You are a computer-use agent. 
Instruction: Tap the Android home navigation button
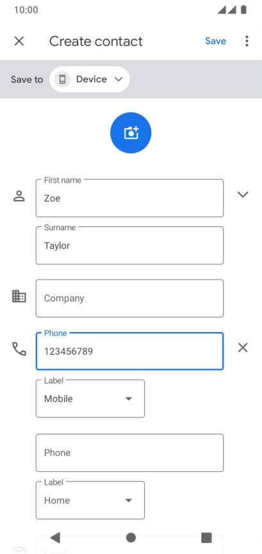point(131,538)
